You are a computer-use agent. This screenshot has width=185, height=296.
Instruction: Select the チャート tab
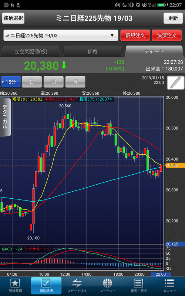[x=154, y=51]
